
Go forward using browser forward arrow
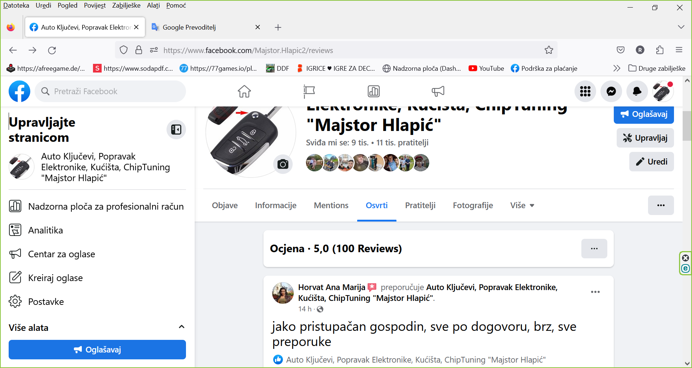point(32,50)
